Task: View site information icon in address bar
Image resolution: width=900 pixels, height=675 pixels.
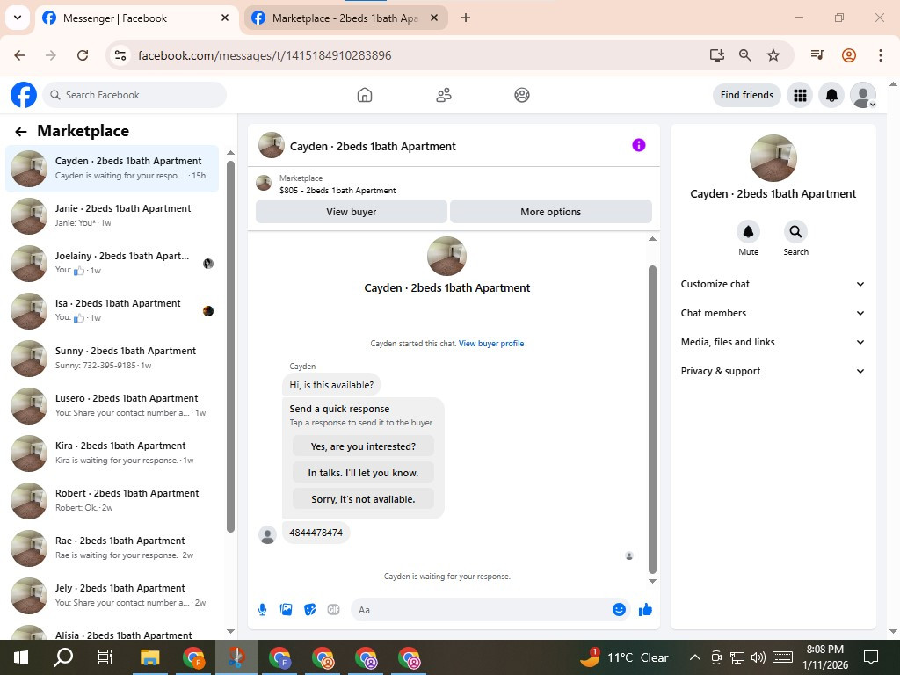Action: (120, 55)
